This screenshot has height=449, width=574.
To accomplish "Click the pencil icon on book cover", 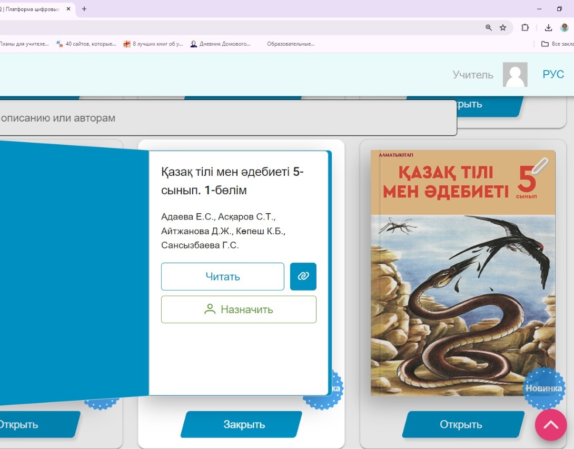I will 540,165.
